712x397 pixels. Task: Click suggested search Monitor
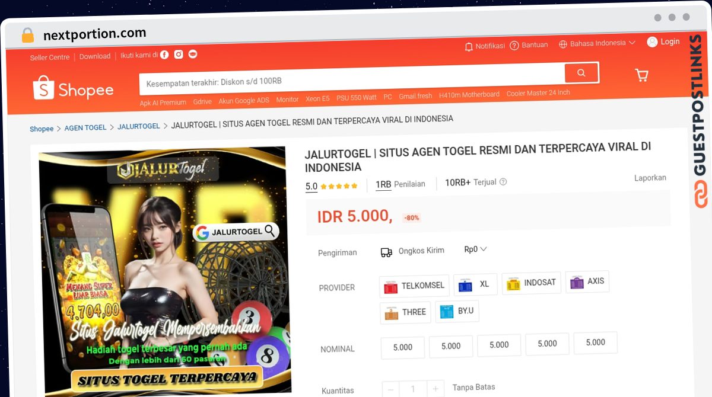point(287,100)
